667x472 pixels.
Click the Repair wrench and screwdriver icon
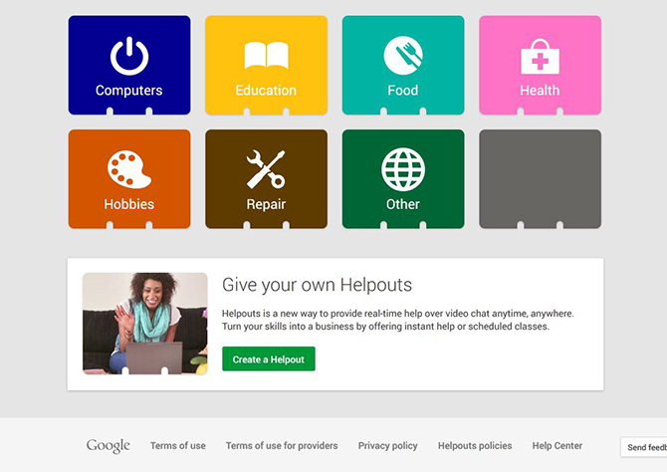point(266,169)
